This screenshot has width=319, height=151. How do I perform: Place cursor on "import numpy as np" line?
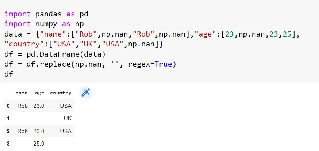pos(44,24)
